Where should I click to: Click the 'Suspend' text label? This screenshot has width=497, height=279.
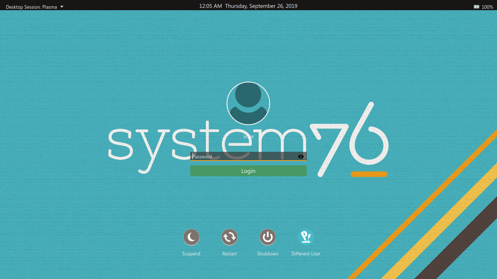(191, 254)
